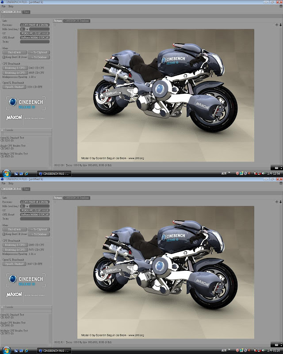Image resolution: width=283 pixels, height=354 pixels.
Task: Click Internet Explorer quick-launch icon, 01:20 taskbar
Action: click(x=27, y=350)
